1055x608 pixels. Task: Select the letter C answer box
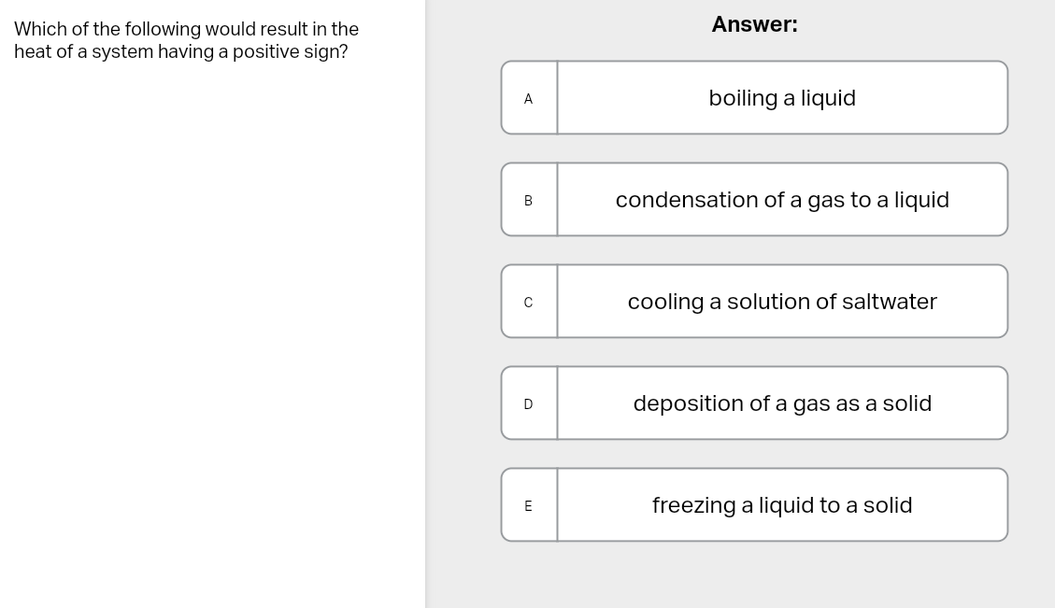point(529,302)
